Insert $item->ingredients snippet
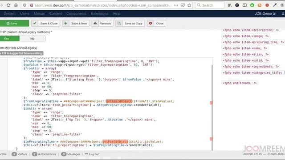This screenshot has width=285, height=160. [250, 67]
